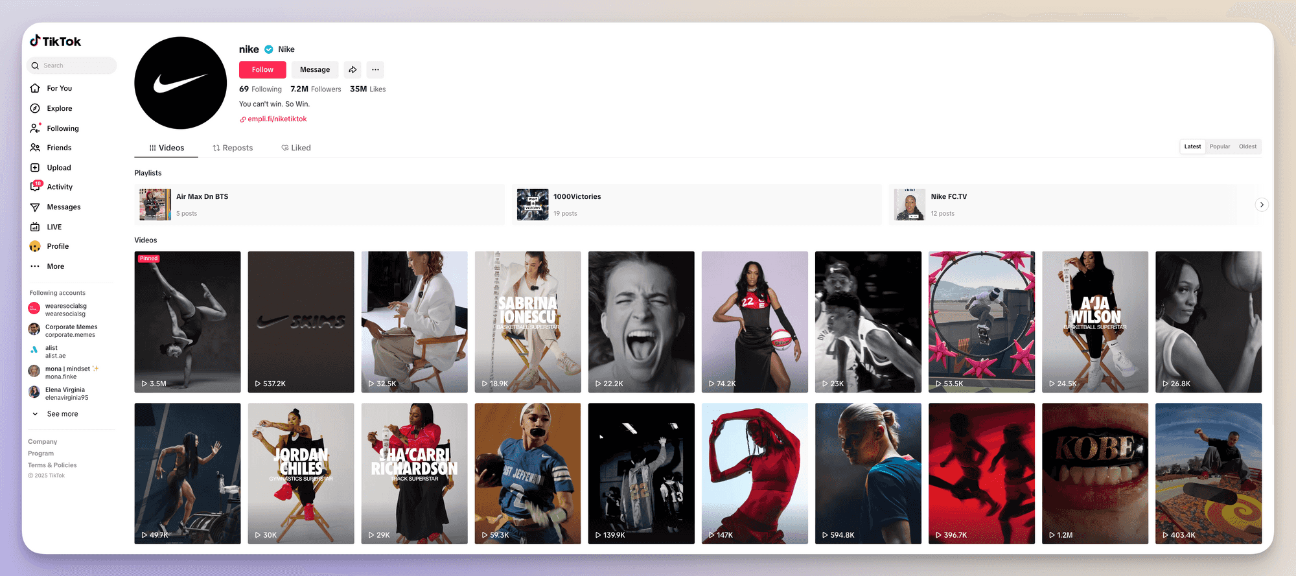Open the video with 594.8K views
1296x576 pixels.
pos(868,474)
